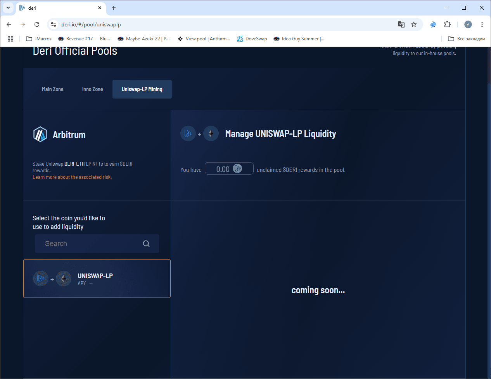Select the Uniswap-LP Mining tab
The image size is (491, 379).
(142, 89)
